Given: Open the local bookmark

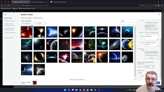Looking at the screenshot, I should pos(33,8).
